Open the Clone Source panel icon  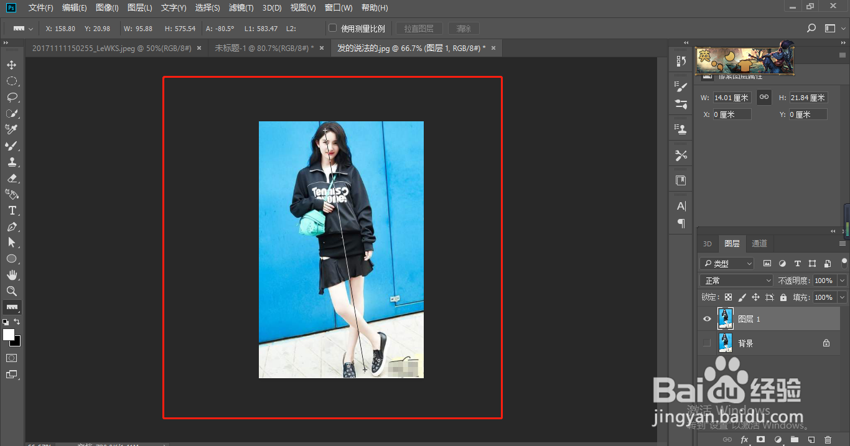pyautogui.click(x=681, y=129)
